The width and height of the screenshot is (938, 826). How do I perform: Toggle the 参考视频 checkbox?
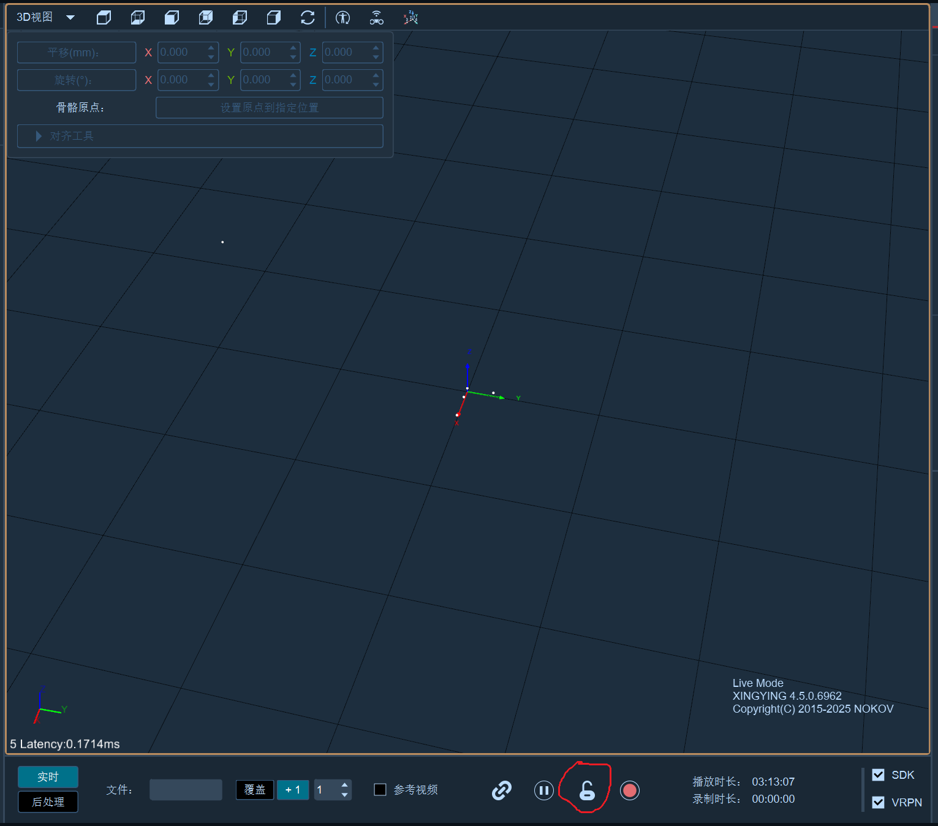(x=380, y=790)
